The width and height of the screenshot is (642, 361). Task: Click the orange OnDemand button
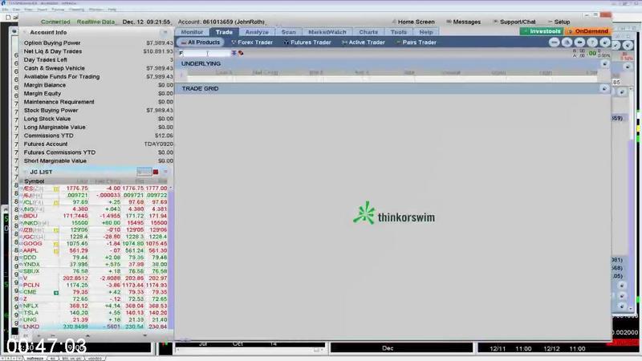[x=588, y=31]
